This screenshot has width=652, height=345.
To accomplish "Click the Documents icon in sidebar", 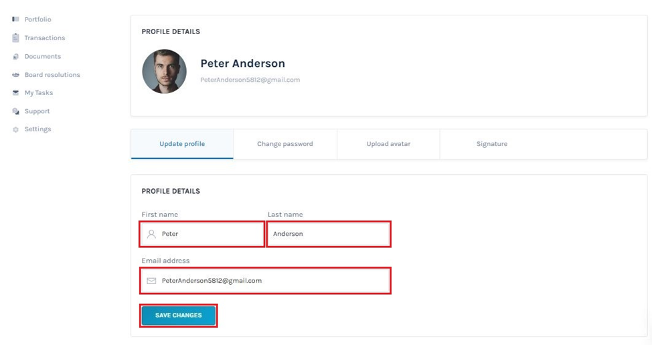I will pos(15,56).
